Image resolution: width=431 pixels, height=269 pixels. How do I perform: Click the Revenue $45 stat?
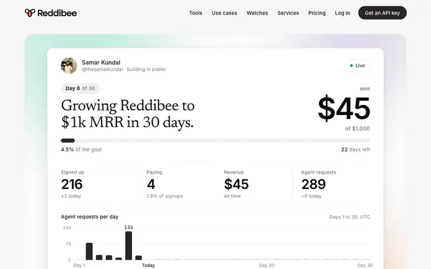[x=236, y=184]
